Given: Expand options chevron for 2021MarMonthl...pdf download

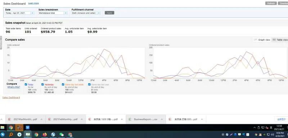Looking at the screenshot, I should click(41, 119).
